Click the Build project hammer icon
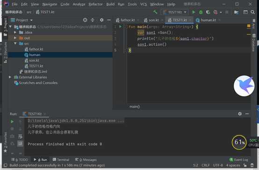 (x=155, y=12)
